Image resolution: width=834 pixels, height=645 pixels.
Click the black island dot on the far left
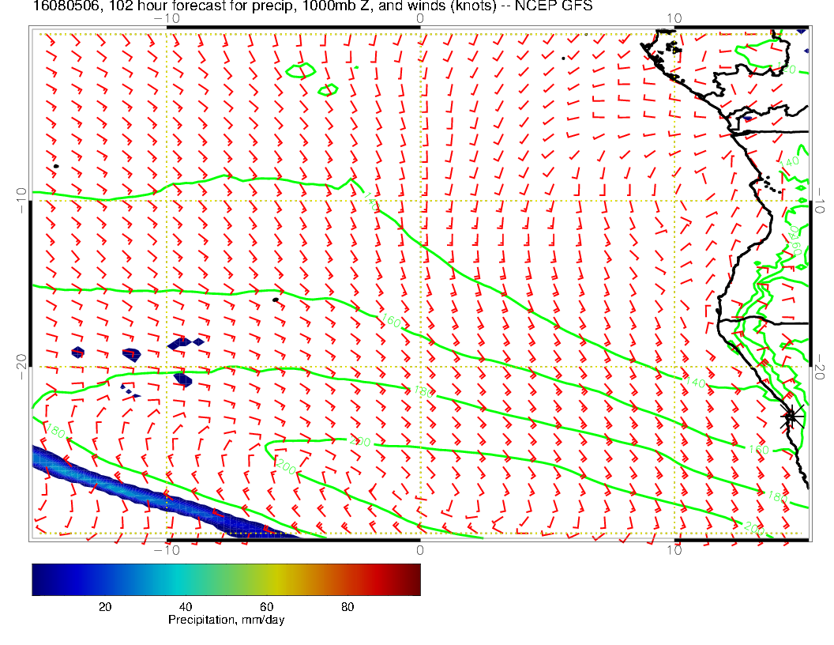(56, 166)
